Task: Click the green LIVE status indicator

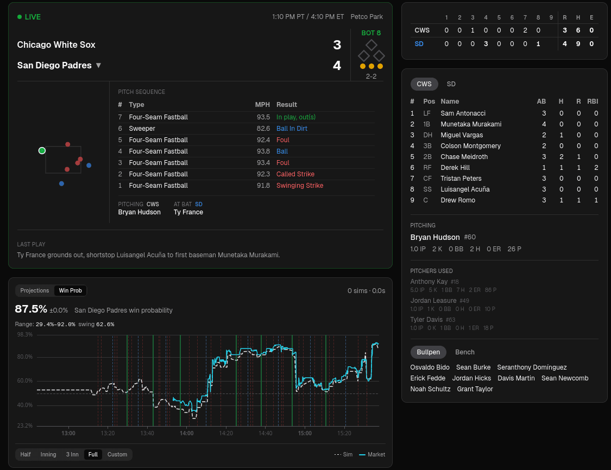Action: click(x=29, y=17)
